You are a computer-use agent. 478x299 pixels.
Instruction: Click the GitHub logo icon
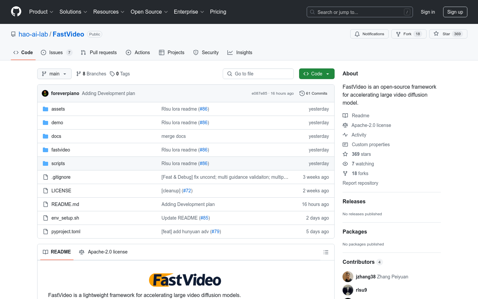(x=16, y=12)
